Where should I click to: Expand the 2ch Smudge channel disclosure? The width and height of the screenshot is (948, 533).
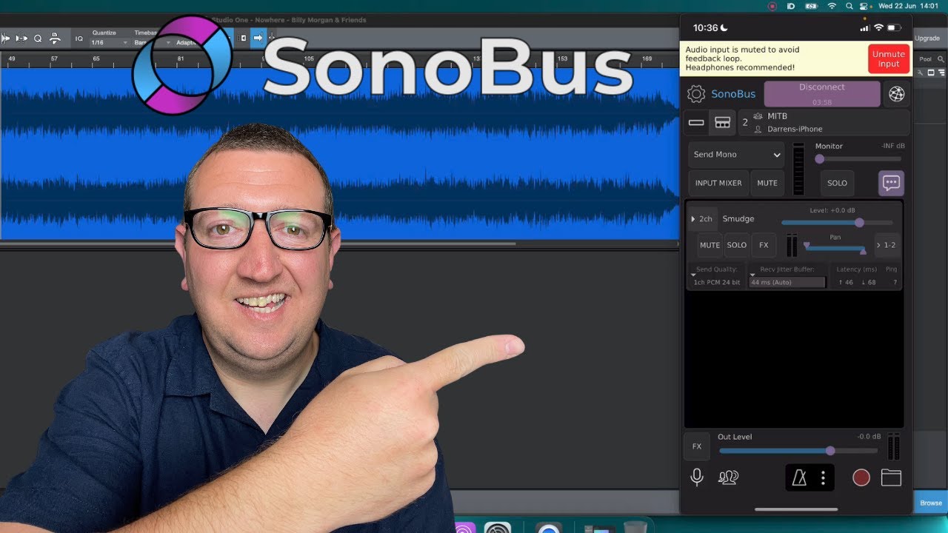click(701, 219)
